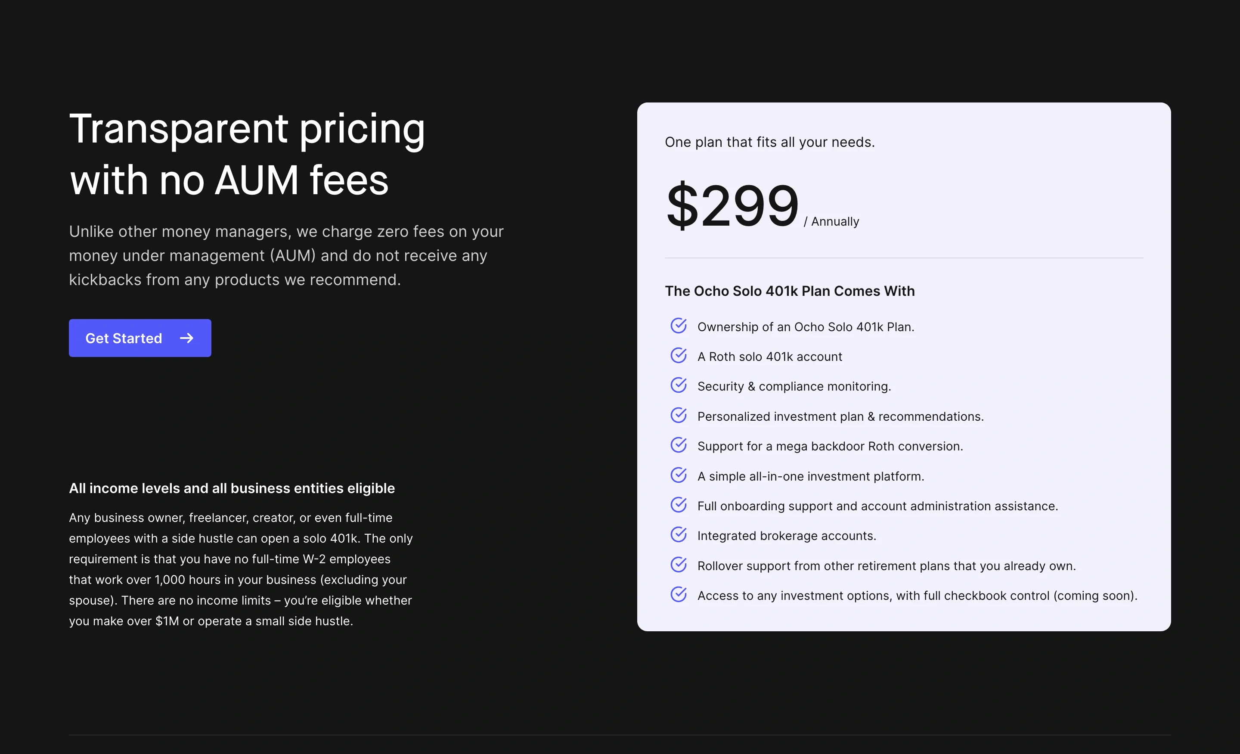Click the arrow icon inside Get Started
Screen dimensions: 1240x754
point(187,338)
